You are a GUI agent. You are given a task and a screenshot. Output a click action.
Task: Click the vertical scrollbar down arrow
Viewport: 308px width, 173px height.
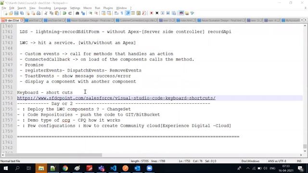point(305,151)
